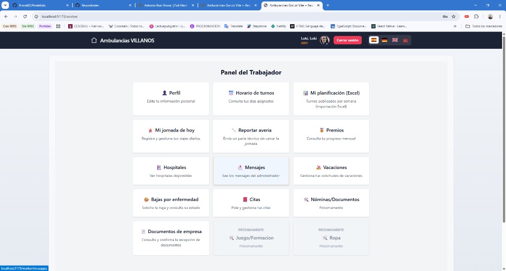
Task: Open the Perfil card
Action: (171, 99)
